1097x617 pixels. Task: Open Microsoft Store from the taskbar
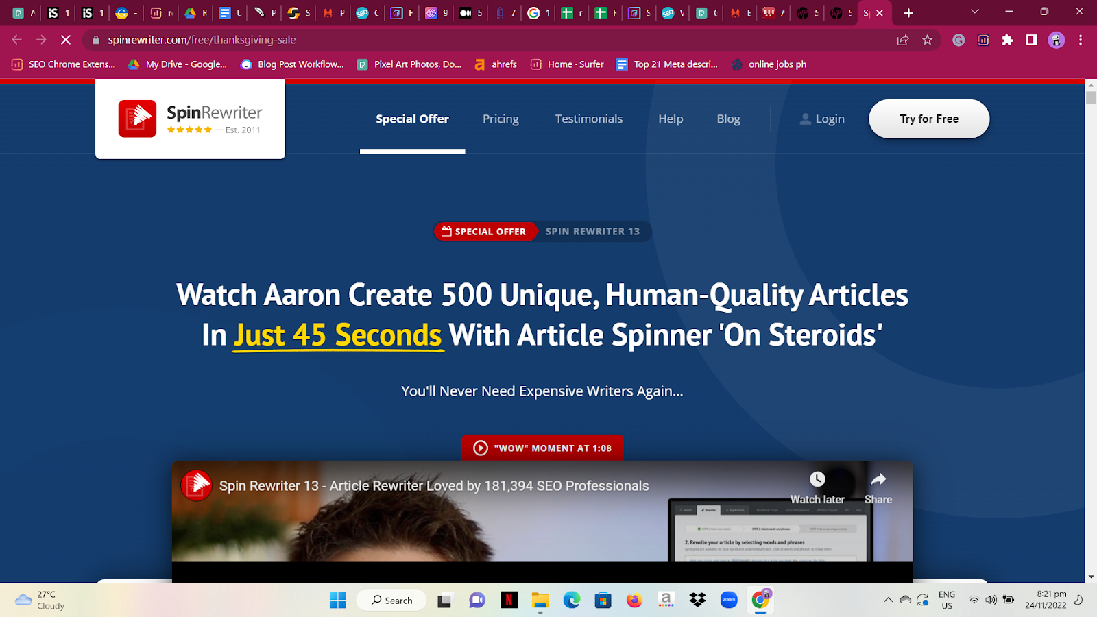coord(603,601)
